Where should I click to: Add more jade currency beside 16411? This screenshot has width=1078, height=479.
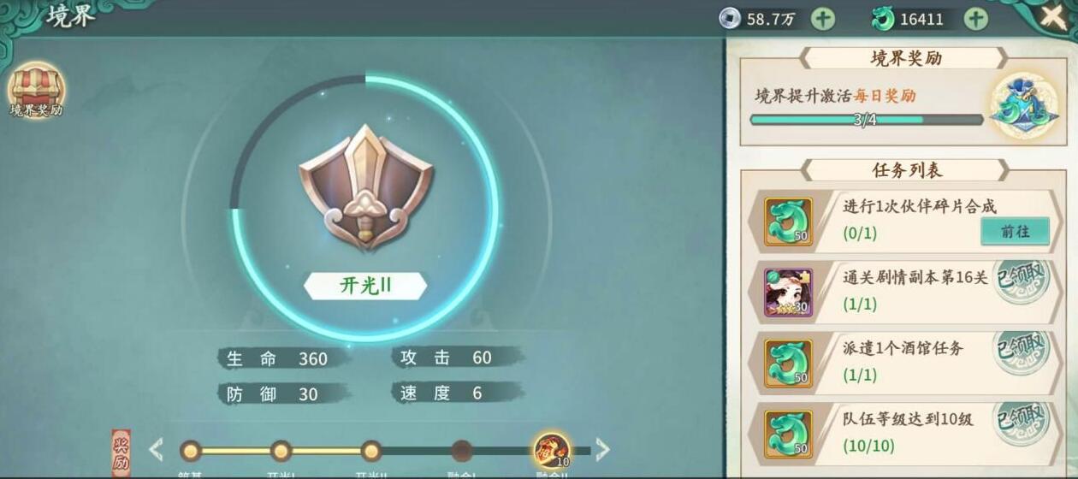(976, 18)
